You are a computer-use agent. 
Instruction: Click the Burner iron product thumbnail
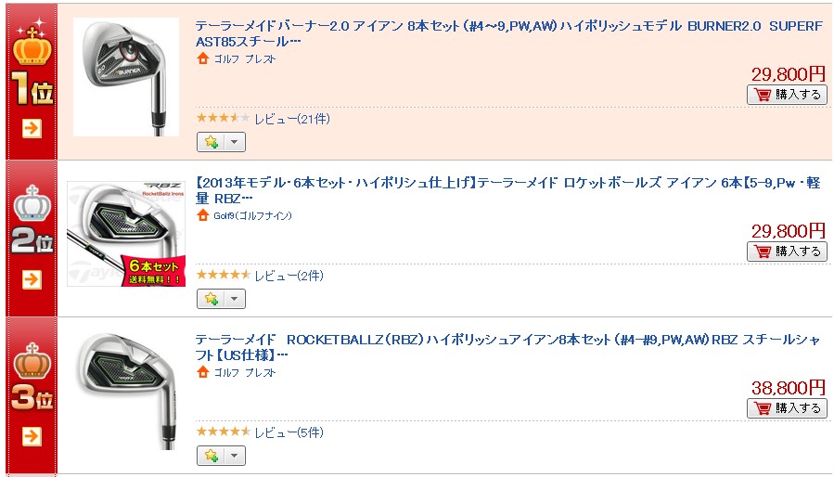coord(126,77)
